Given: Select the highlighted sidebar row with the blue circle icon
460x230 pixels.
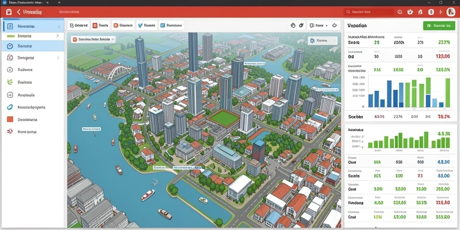Looking at the screenshot, I should point(33,46).
